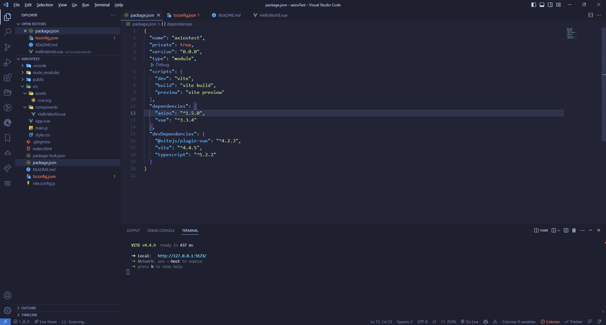
Task: Click the split terminal icon
Action: pyautogui.click(x=566, y=230)
